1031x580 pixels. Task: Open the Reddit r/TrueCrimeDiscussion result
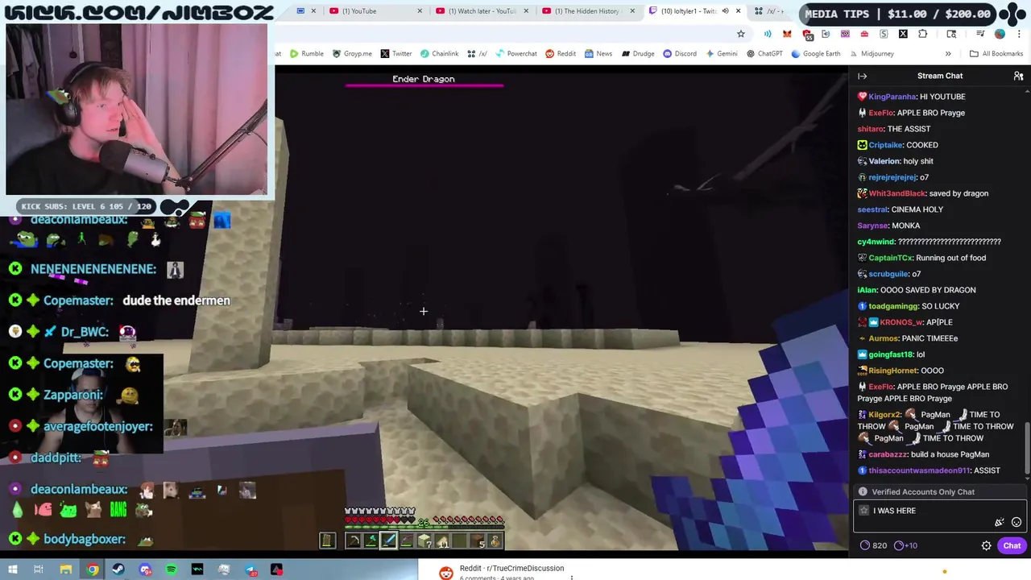(511, 569)
